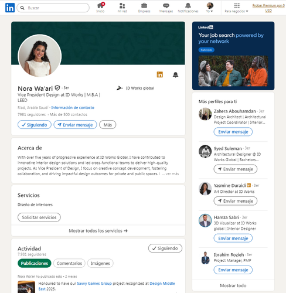
Task: Toggle Siguiendo in the Actividad section
Action: [x=165, y=248]
